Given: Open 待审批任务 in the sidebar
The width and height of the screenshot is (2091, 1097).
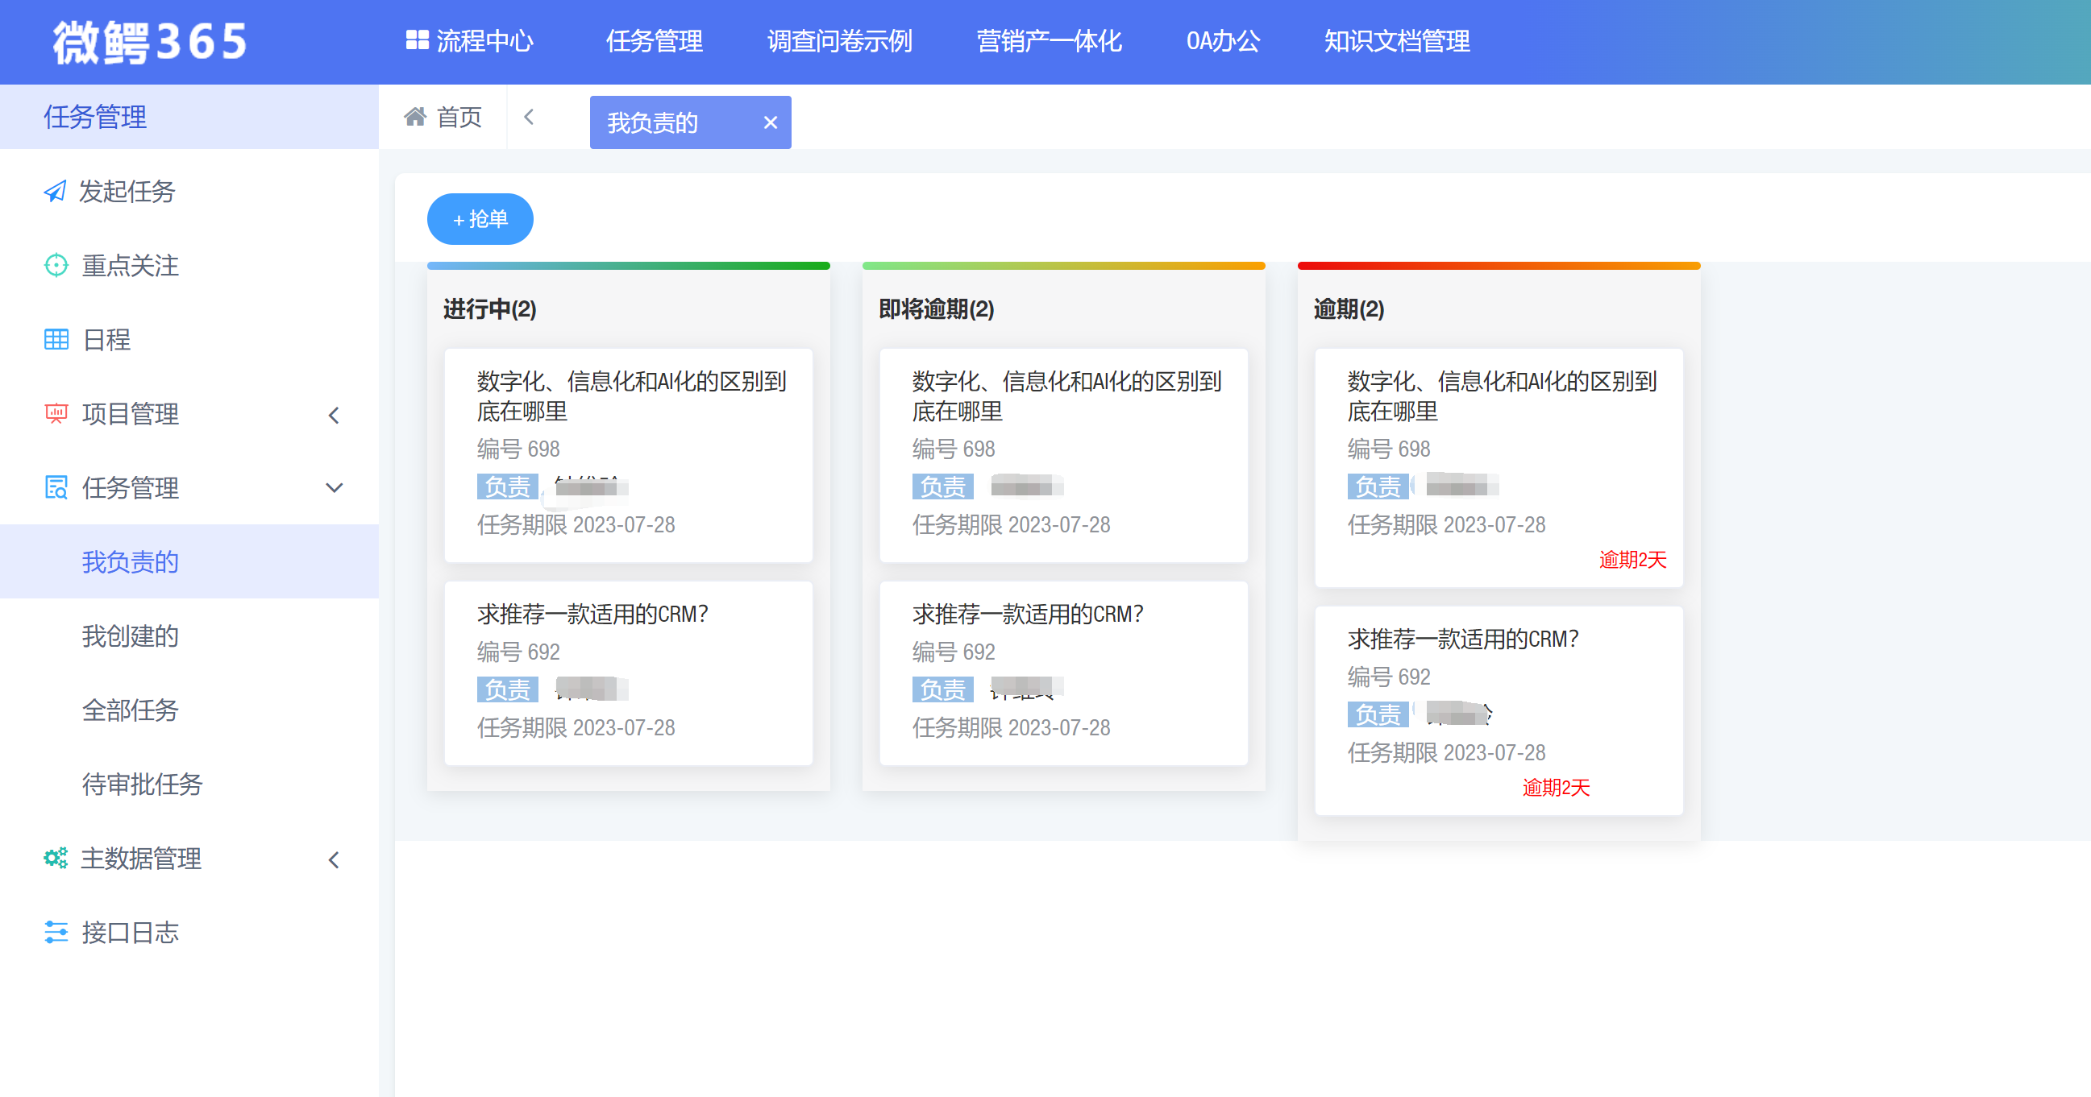Looking at the screenshot, I should [x=141, y=784].
